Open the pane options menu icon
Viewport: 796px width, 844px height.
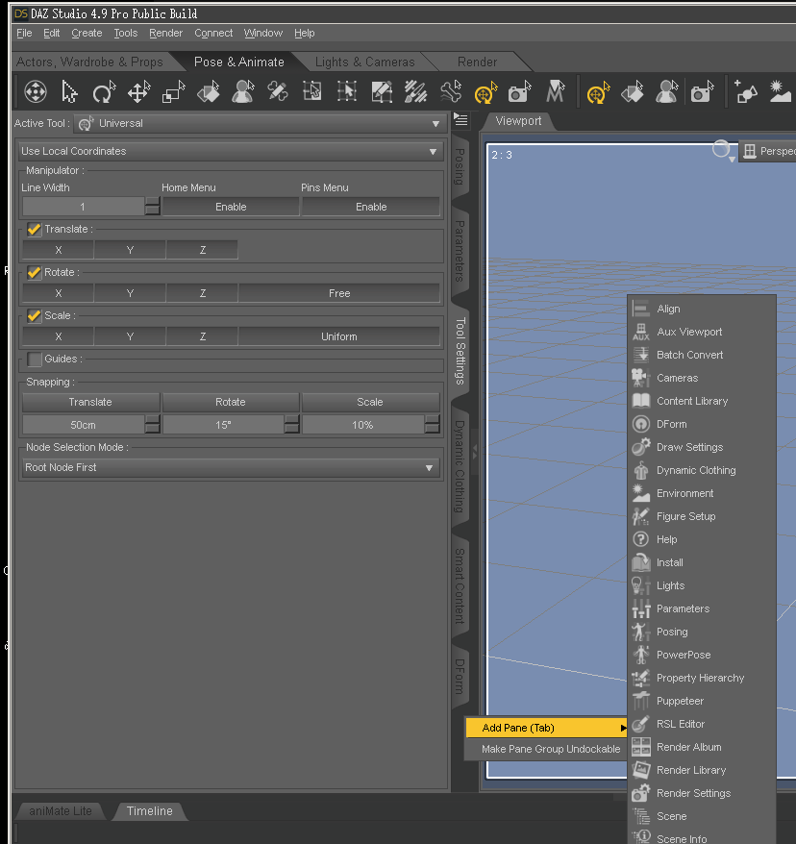(x=460, y=120)
